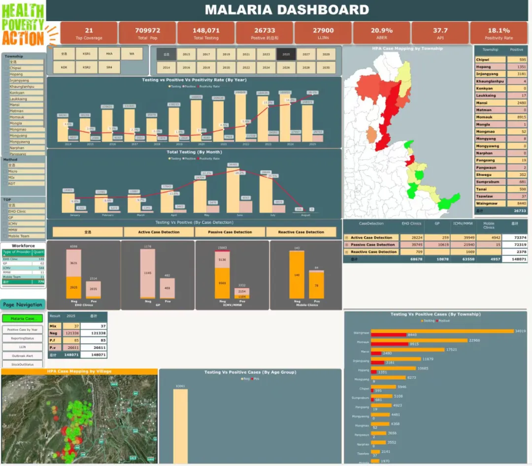
Task: Click Testing legend marker in By Year chart
Action: pos(170,86)
